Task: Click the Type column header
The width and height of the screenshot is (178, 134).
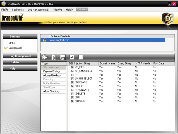Action: point(54,64)
